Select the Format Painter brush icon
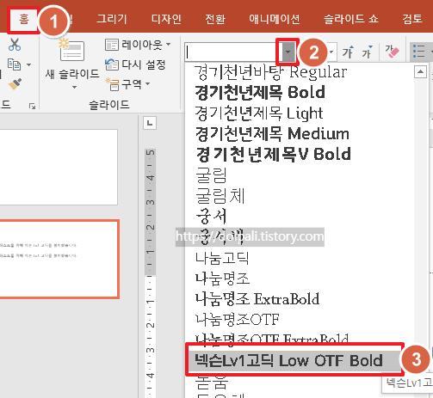The height and width of the screenshot is (398, 433). pos(15,84)
